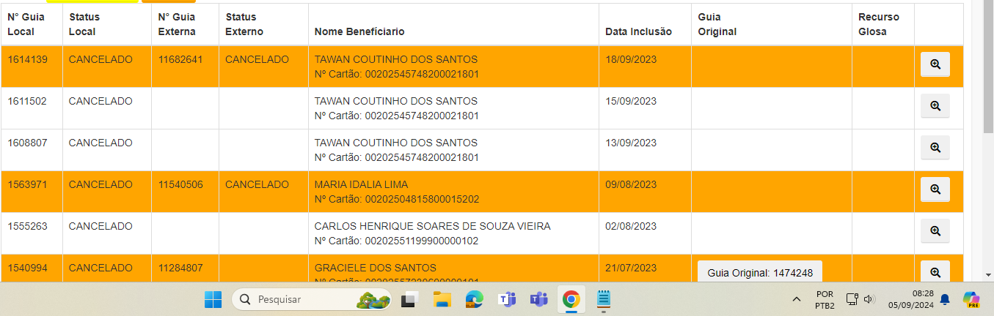Click the Guia Original column header

click(x=717, y=24)
